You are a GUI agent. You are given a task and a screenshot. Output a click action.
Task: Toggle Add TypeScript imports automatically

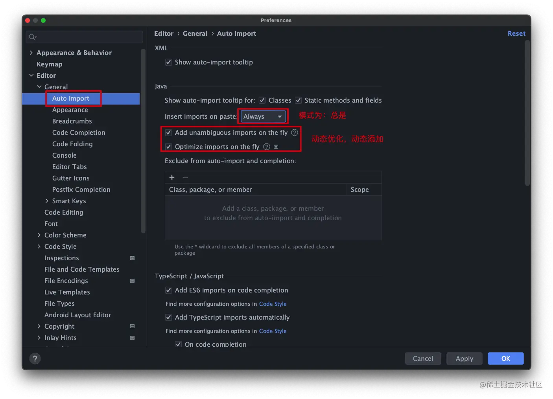click(169, 317)
